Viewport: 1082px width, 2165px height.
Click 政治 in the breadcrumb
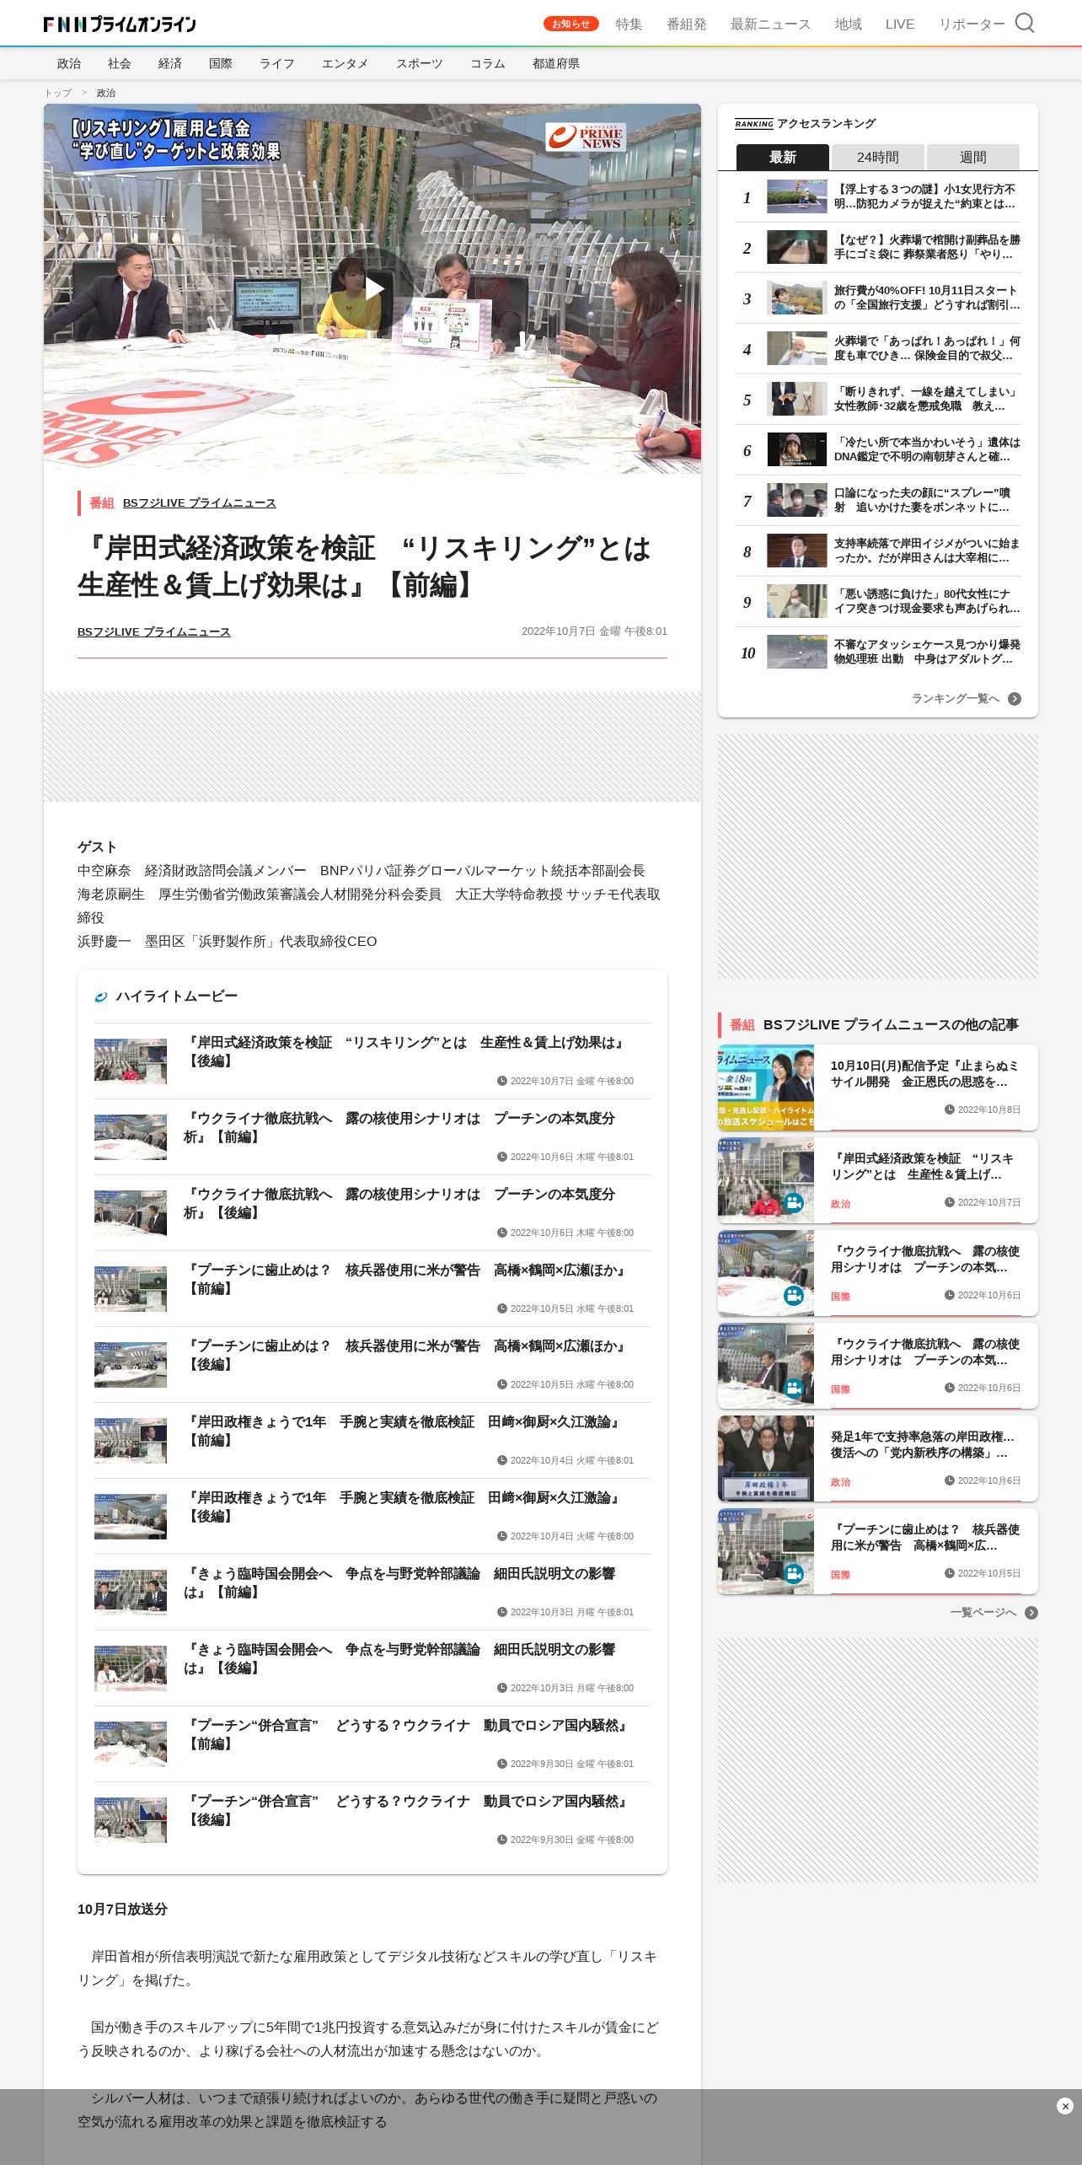106,93
